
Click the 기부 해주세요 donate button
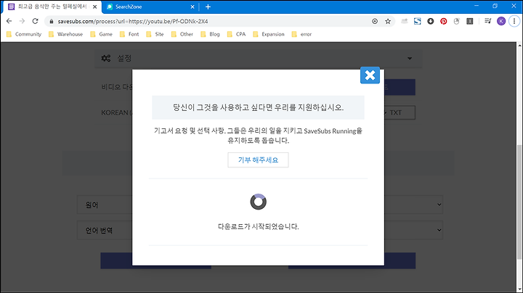click(x=258, y=160)
